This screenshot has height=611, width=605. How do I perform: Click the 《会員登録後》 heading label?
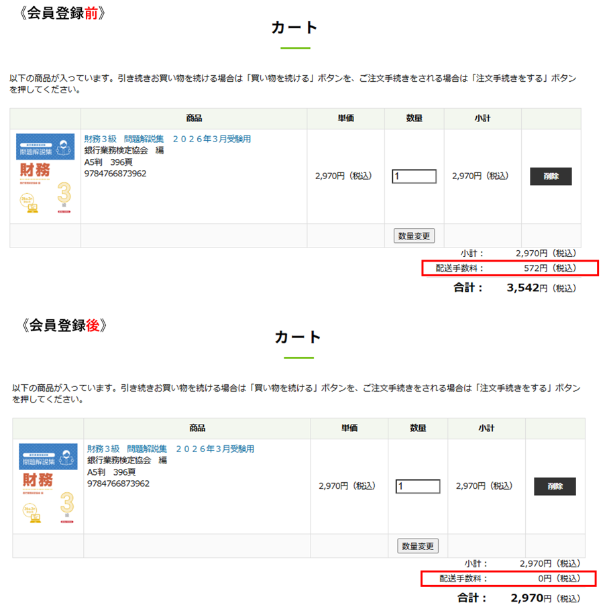64,325
